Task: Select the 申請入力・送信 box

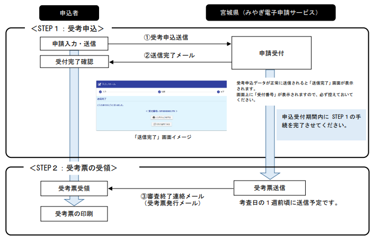Action: pos(74,43)
